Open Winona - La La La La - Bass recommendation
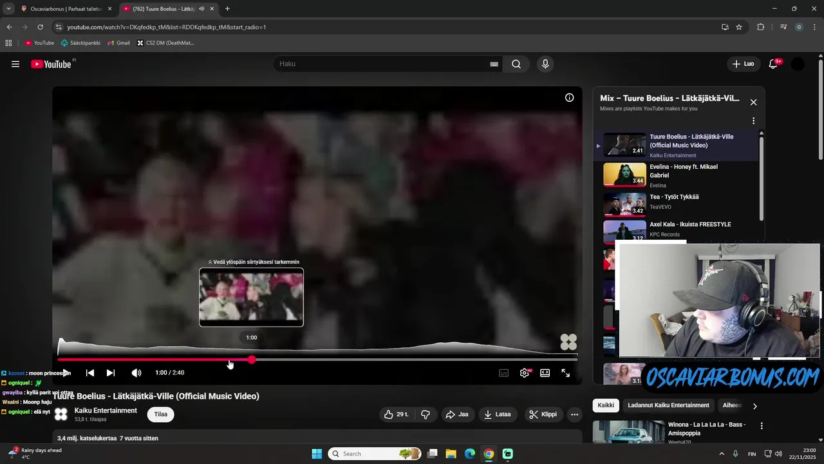This screenshot has height=464, width=824. [706, 429]
